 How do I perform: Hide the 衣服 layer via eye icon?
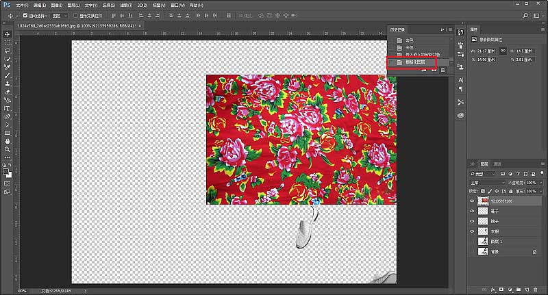(x=472, y=231)
